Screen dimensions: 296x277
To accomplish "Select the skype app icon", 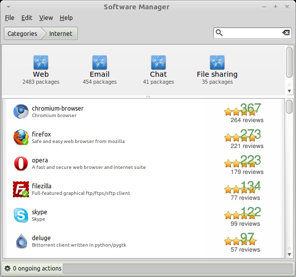I will pyautogui.click(x=21, y=215).
